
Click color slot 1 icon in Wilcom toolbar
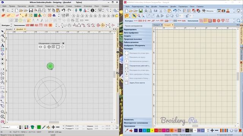point(73,15)
